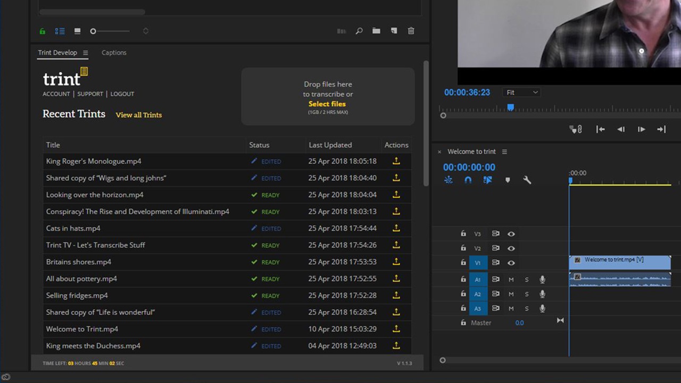Open King meets the Duchess.mp4 row
This screenshot has height=383, width=681.
[227, 346]
